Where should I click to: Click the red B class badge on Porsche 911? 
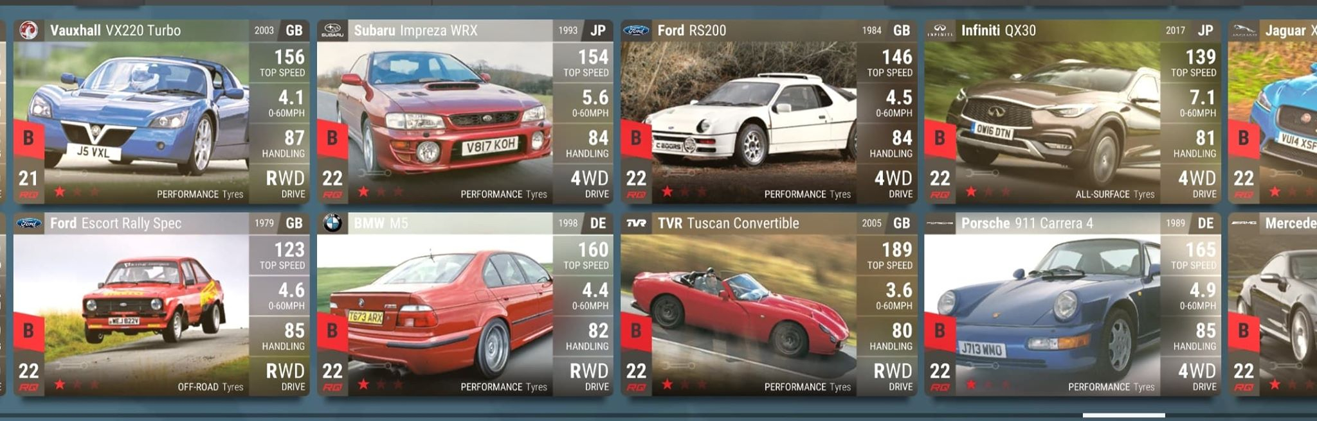coord(940,331)
